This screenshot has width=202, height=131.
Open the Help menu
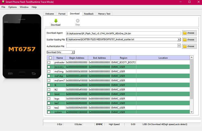click(34, 7)
